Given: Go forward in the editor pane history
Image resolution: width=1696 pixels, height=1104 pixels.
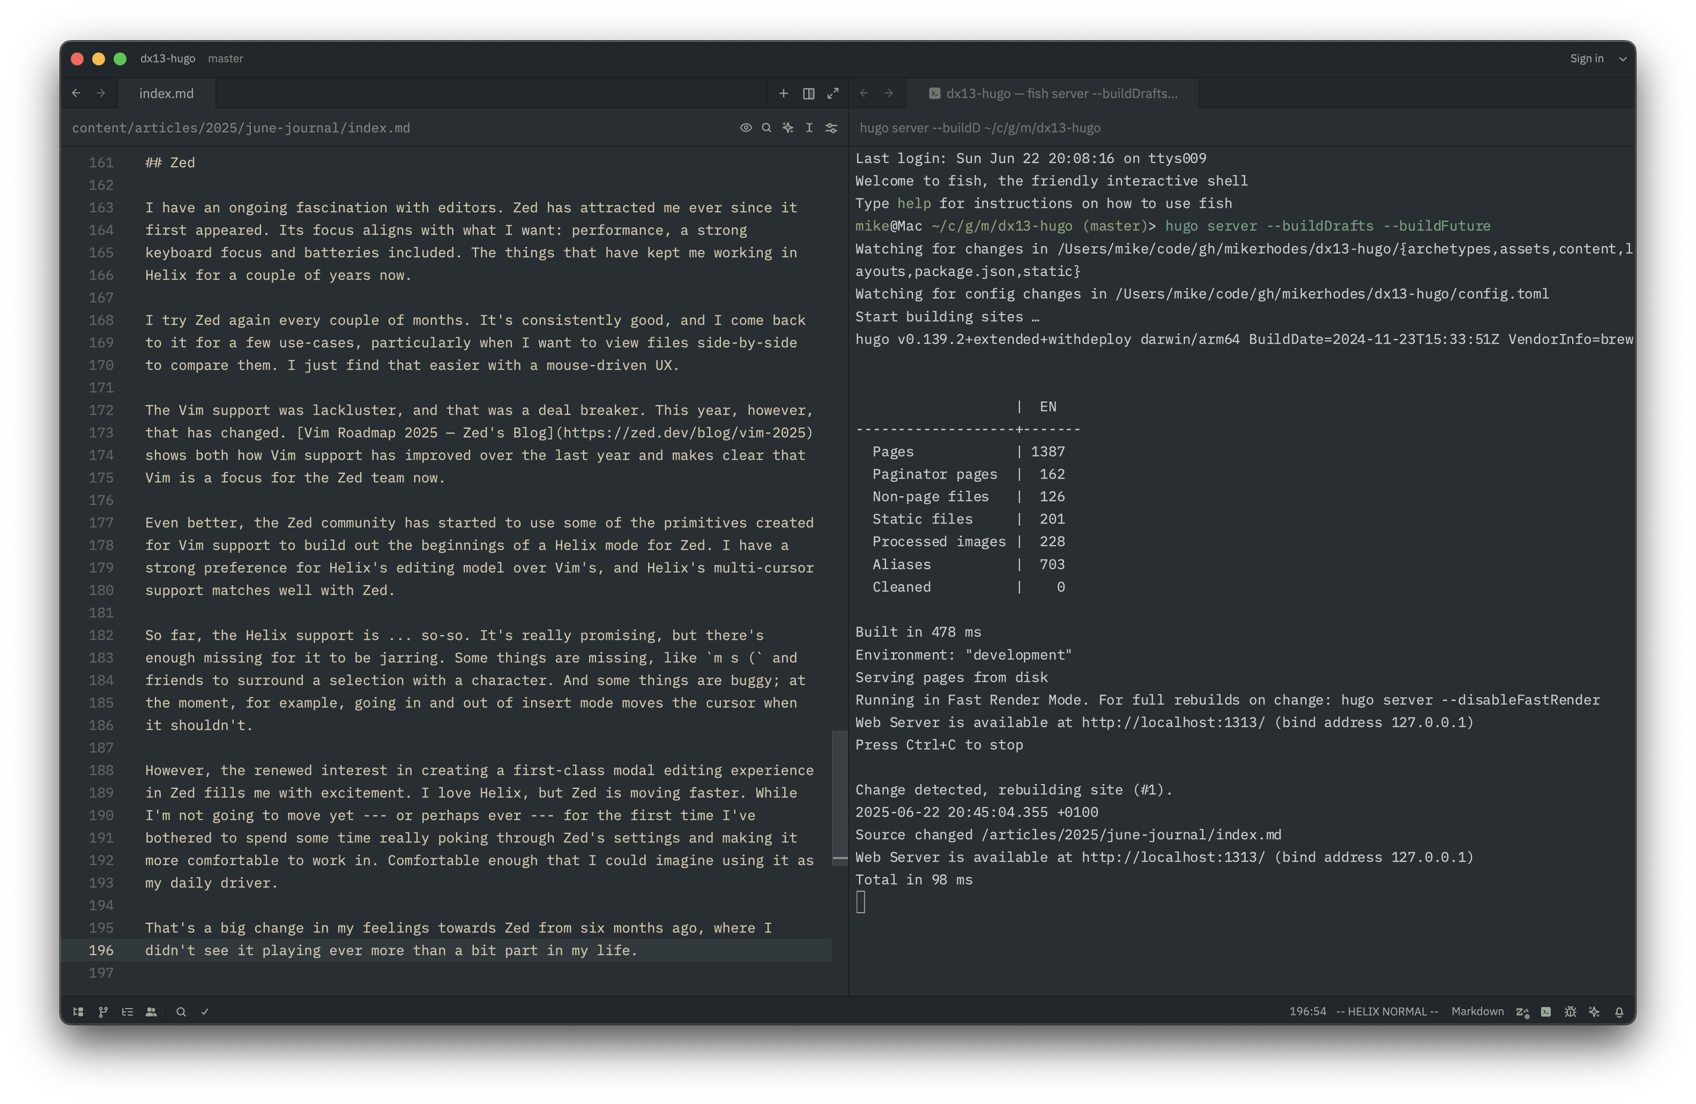Looking at the screenshot, I should [100, 93].
